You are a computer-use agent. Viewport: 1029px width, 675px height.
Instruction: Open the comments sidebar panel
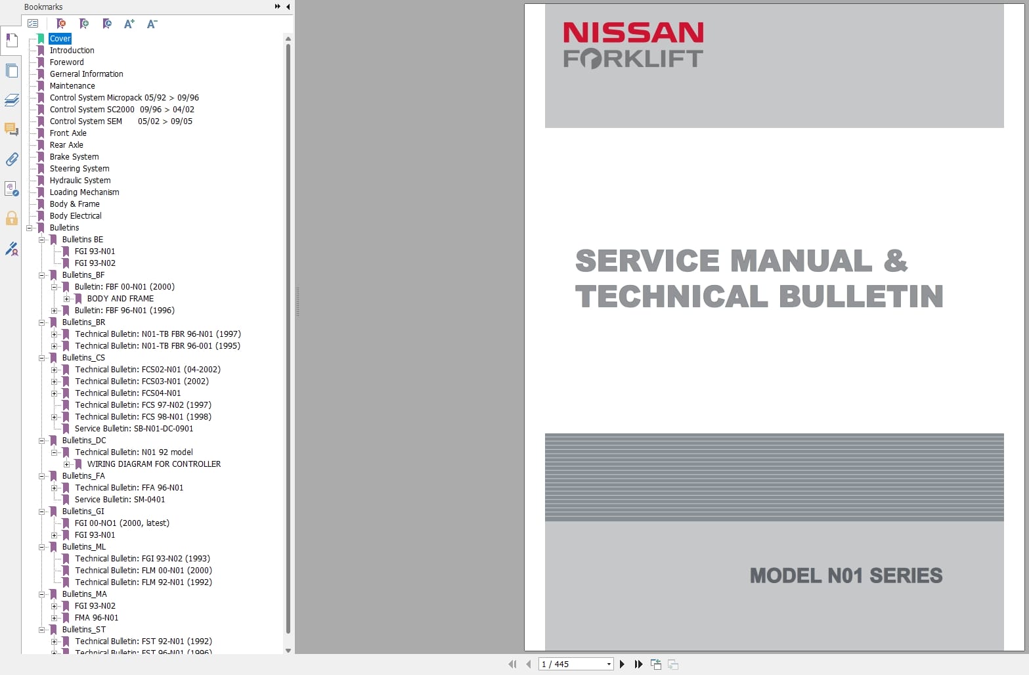(11, 129)
